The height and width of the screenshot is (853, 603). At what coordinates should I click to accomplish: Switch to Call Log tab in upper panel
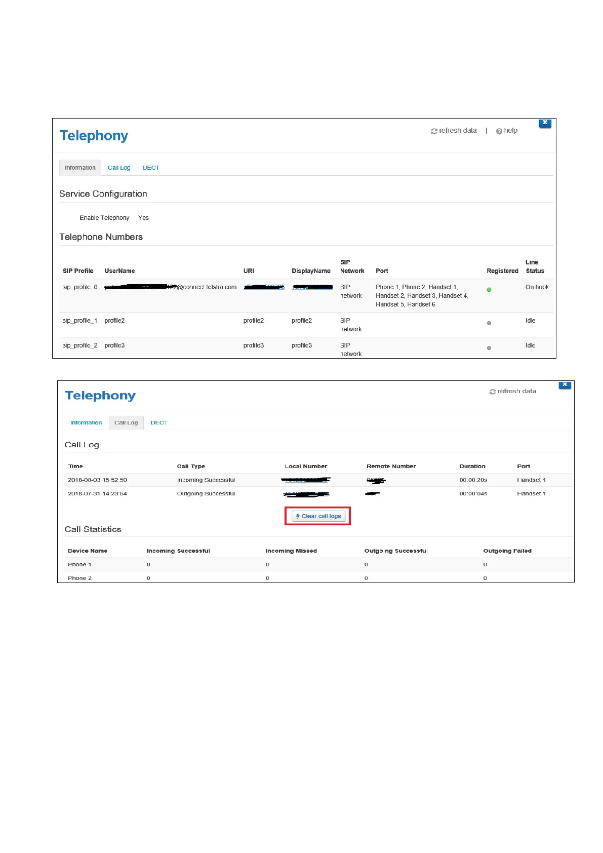point(119,168)
